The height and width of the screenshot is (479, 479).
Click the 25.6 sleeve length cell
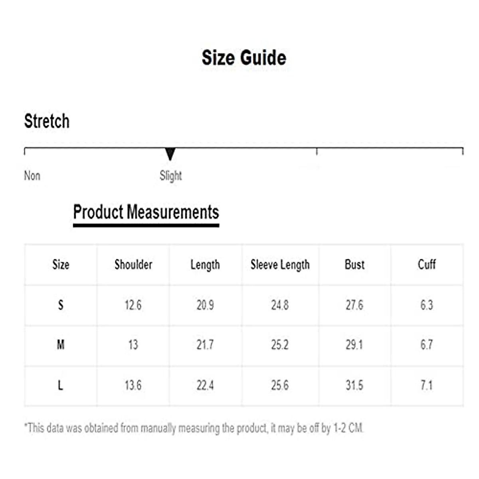click(x=280, y=386)
